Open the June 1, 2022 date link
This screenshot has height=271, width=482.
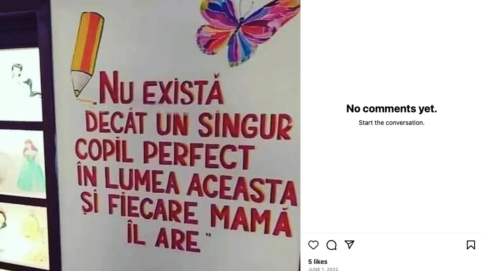[x=323, y=269]
